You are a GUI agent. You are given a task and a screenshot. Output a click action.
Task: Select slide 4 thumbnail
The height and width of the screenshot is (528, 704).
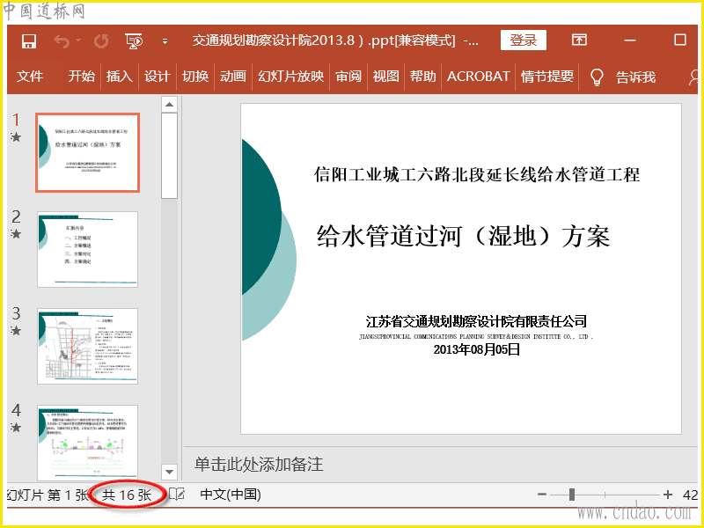pyautogui.click(x=87, y=443)
